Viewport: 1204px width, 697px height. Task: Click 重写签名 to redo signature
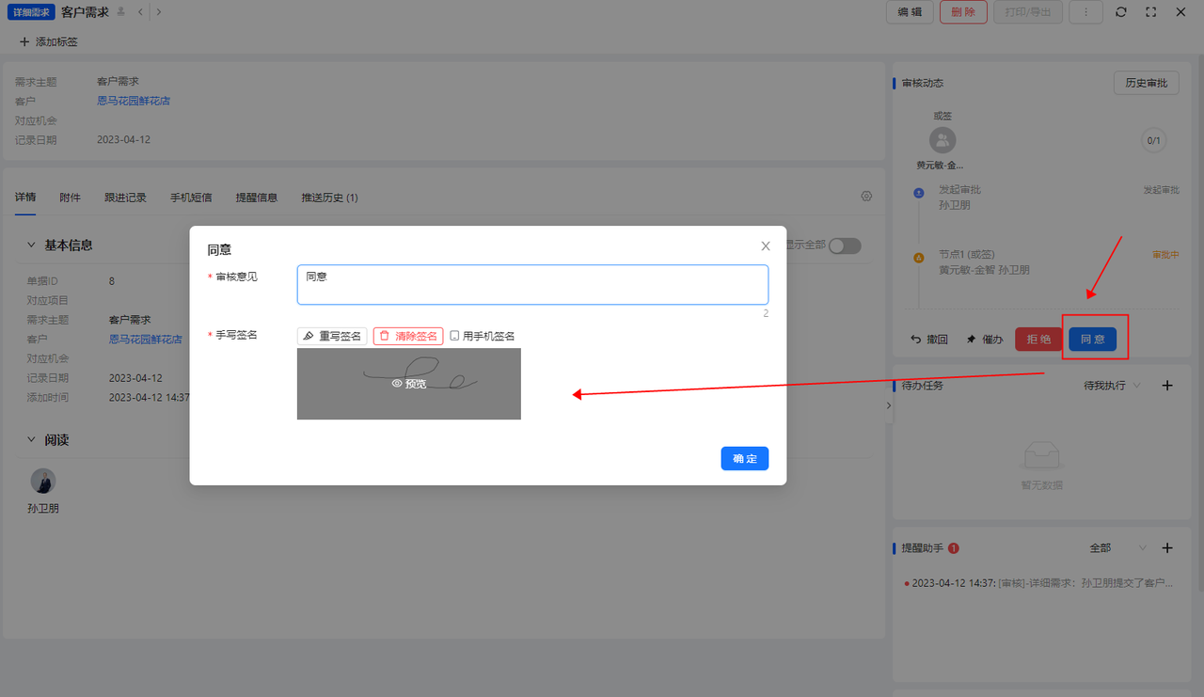click(x=332, y=336)
